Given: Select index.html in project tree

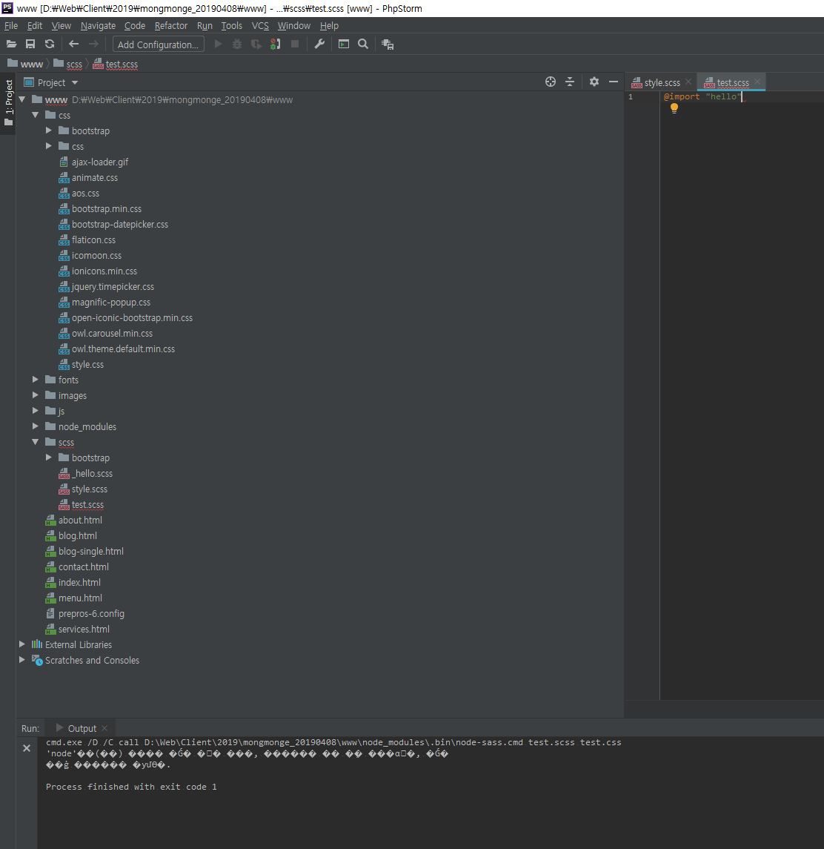Looking at the screenshot, I should (79, 583).
